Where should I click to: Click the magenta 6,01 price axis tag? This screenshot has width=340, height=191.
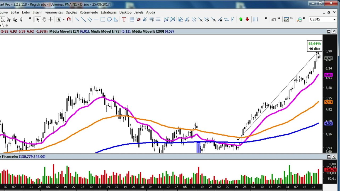(329, 75)
